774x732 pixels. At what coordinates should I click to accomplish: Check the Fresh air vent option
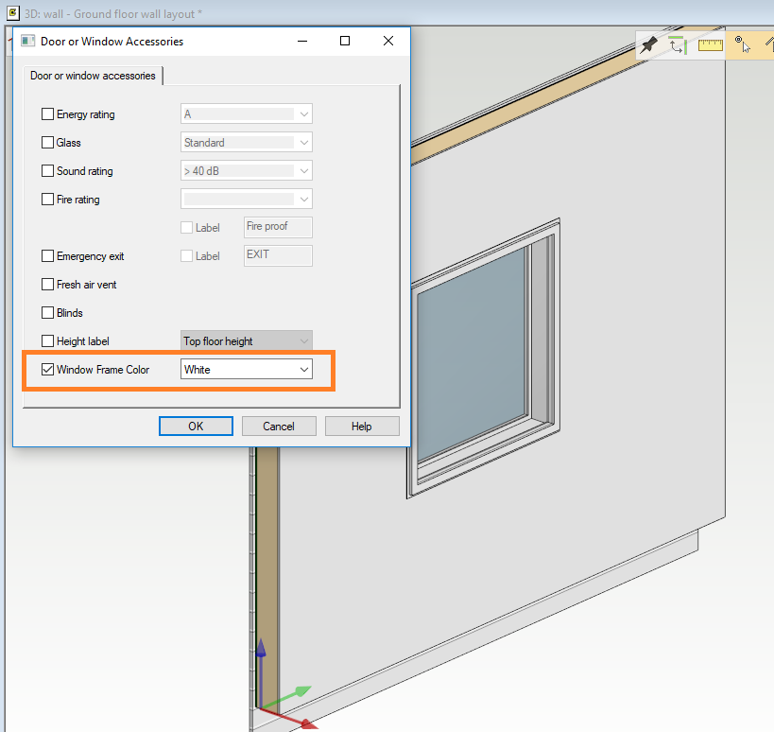pyautogui.click(x=47, y=285)
